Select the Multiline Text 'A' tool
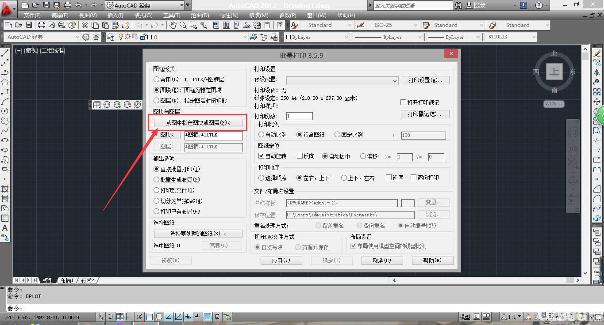604x325 pixels. (5, 228)
